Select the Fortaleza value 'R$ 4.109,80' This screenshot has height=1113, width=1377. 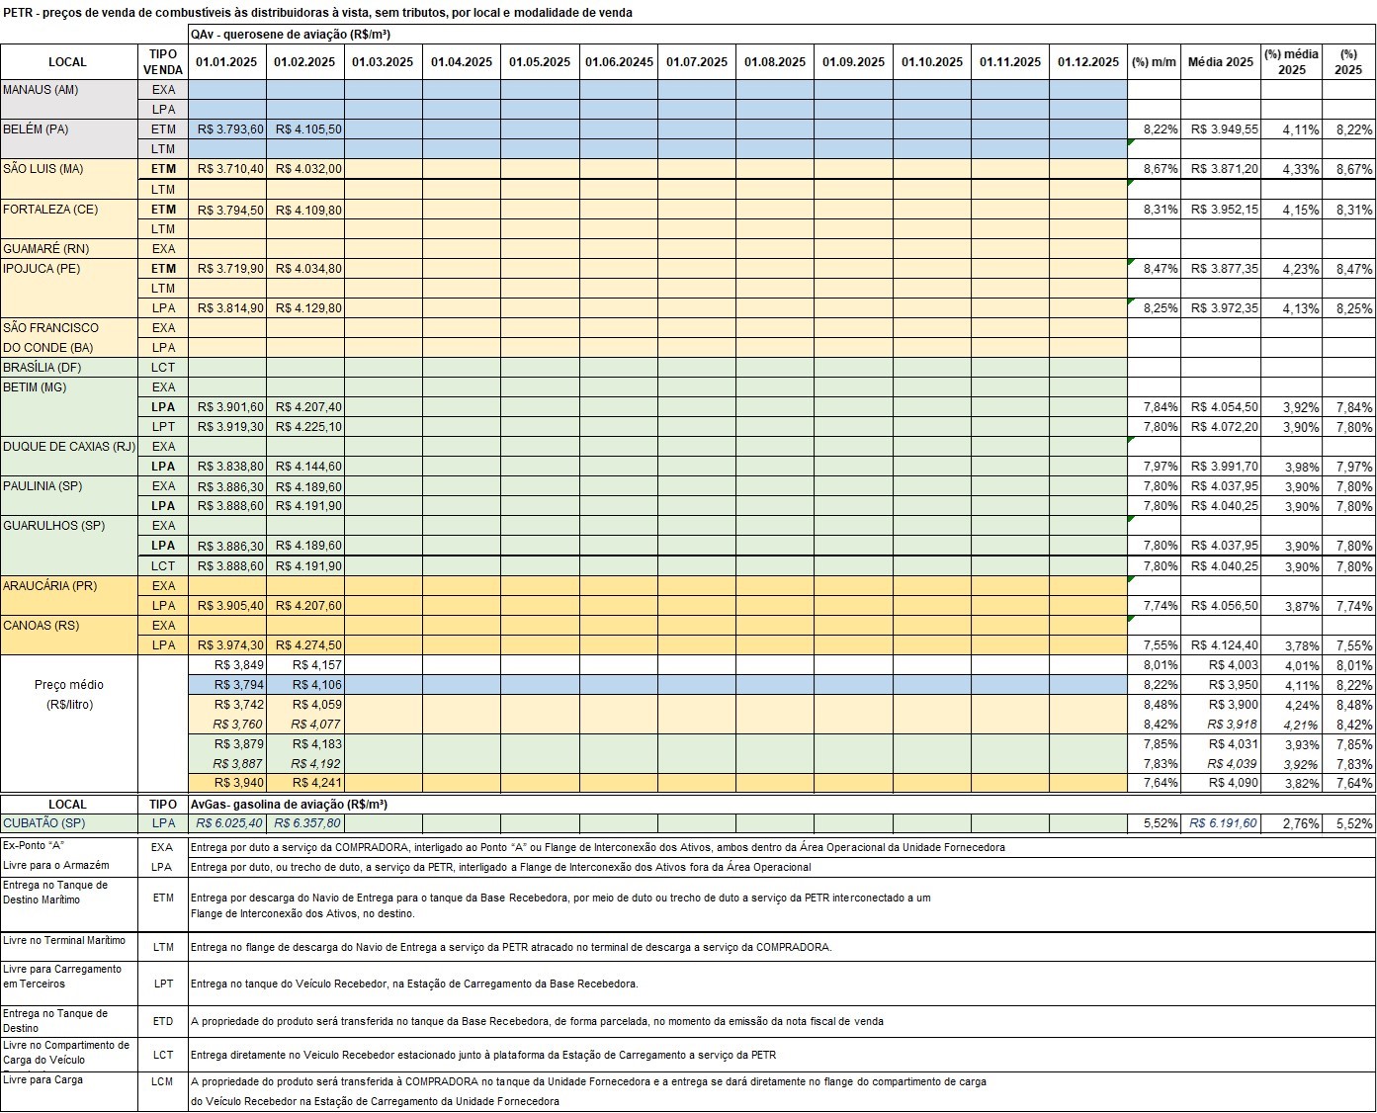tap(305, 210)
